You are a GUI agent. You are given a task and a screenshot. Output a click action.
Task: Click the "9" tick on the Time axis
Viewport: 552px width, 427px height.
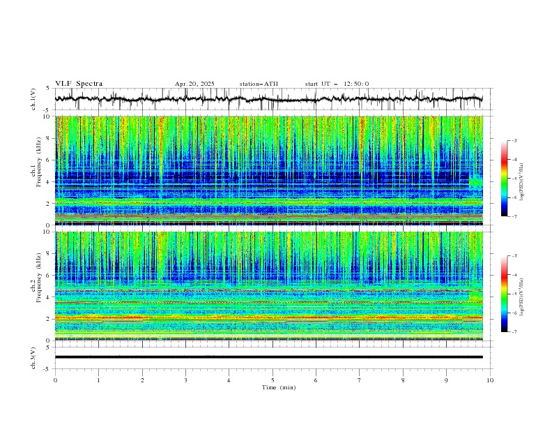pos(446,380)
